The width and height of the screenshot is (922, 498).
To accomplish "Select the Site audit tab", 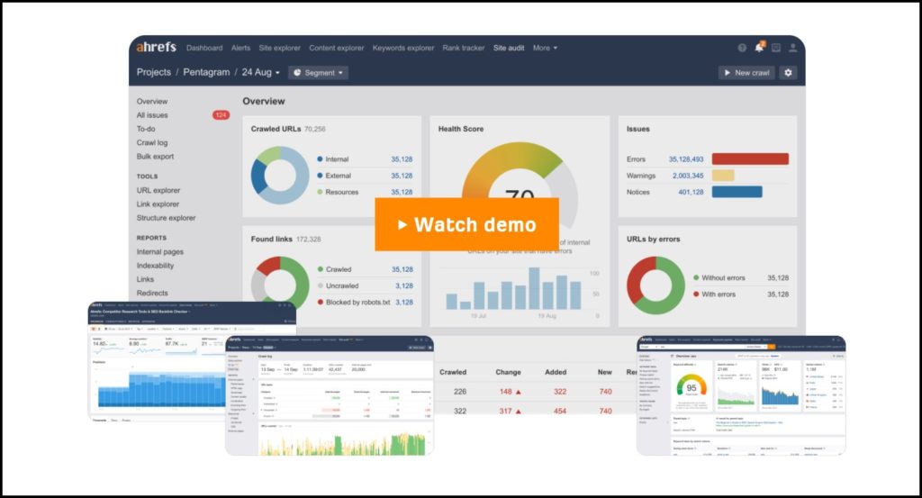I will tap(509, 48).
